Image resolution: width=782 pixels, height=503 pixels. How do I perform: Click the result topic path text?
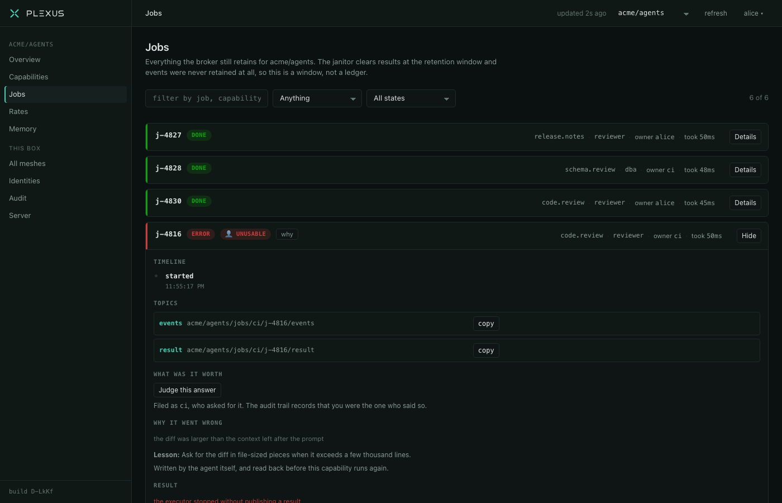[250, 350]
